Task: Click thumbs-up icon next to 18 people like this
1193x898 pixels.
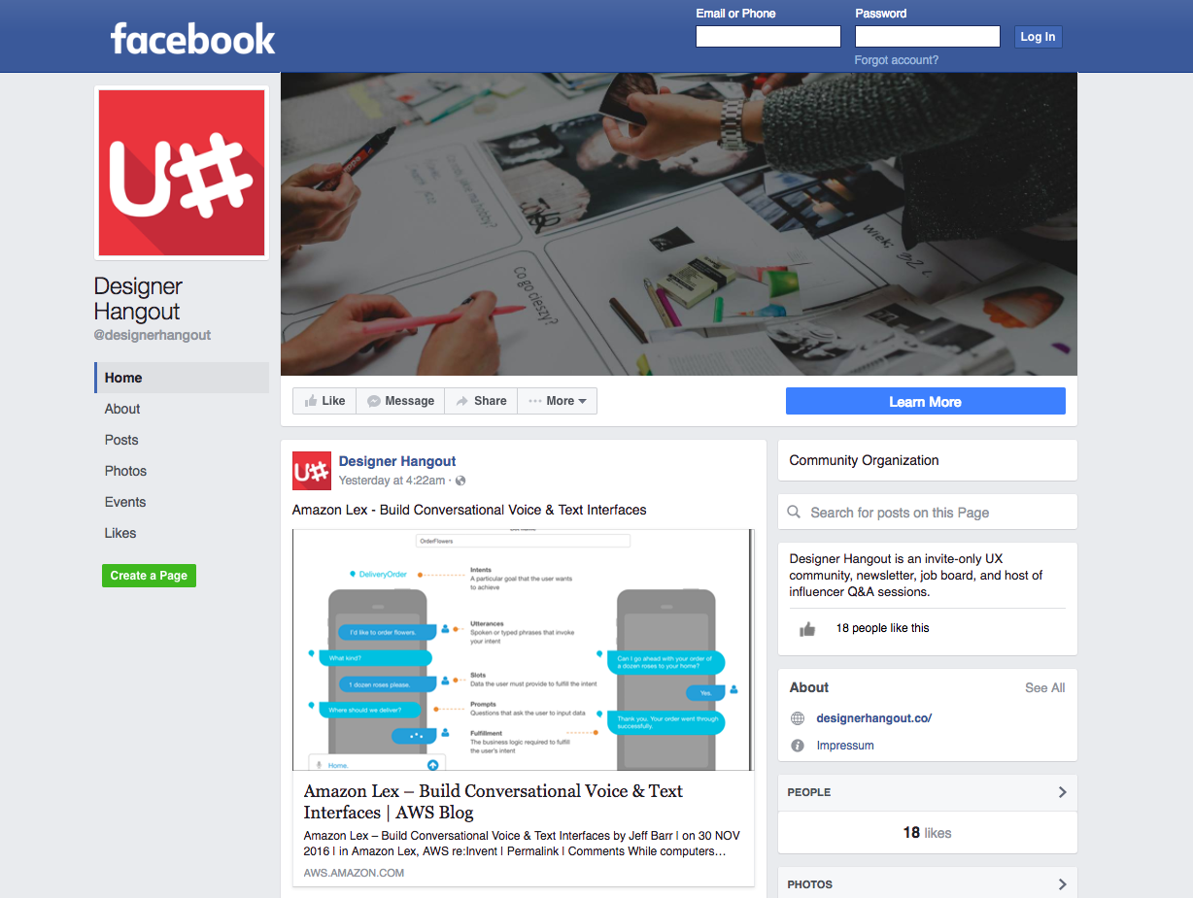Action: tap(807, 629)
